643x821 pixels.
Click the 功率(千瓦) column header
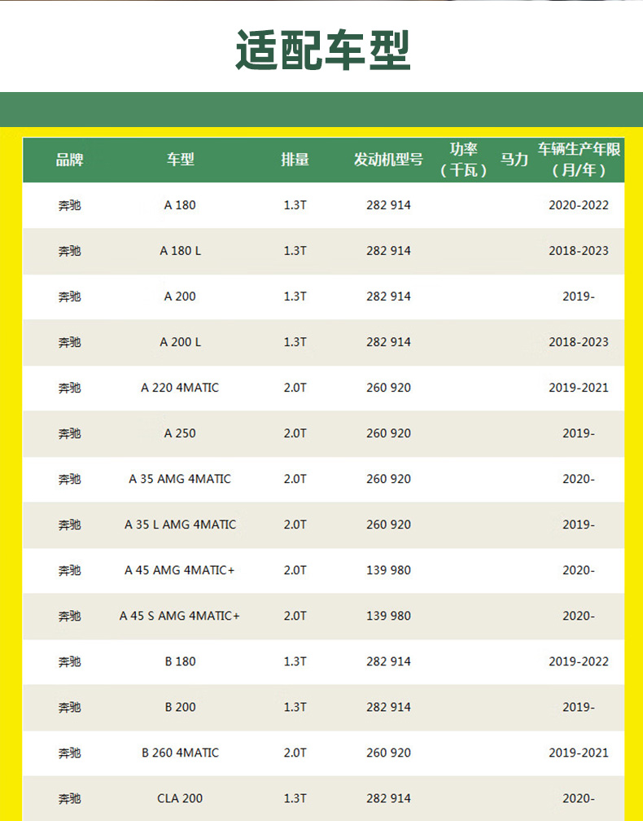pos(464,160)
